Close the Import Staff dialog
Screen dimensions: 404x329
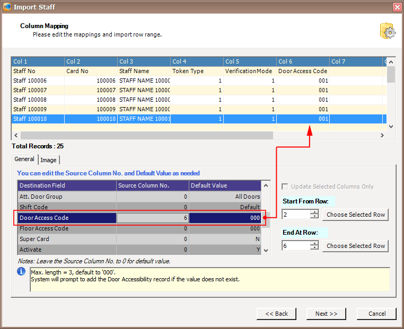pyautogui.click(x=397, y=7)
